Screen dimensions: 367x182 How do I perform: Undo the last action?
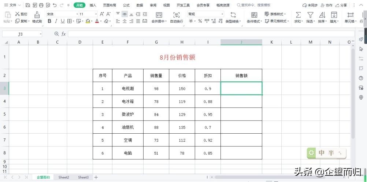tap(55, 5)
